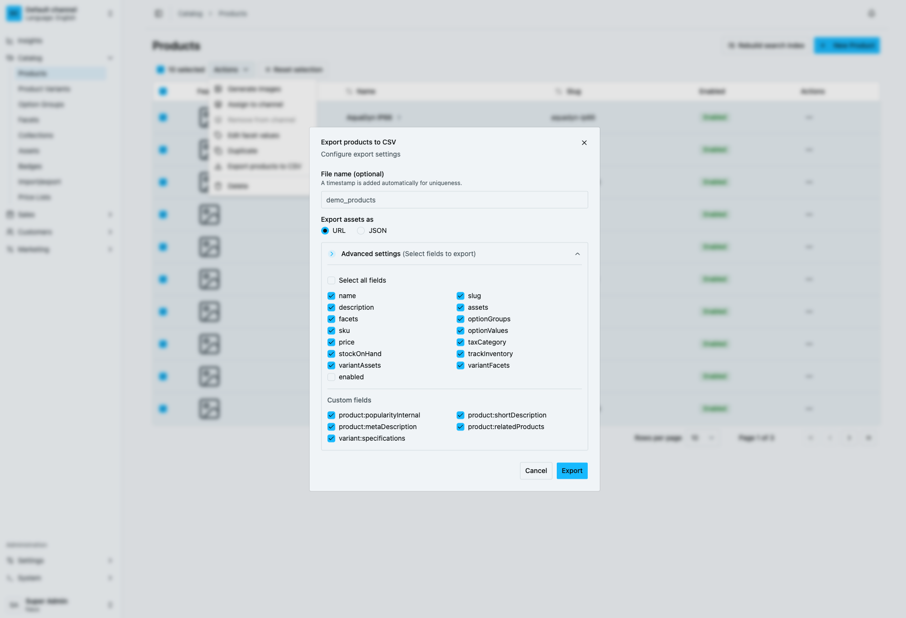
Task: Uncheck the name field checkbox
Action: 331,296
